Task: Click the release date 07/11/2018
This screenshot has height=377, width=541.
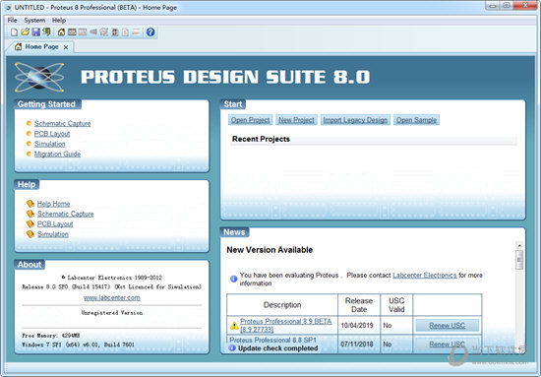Action: 357,345
